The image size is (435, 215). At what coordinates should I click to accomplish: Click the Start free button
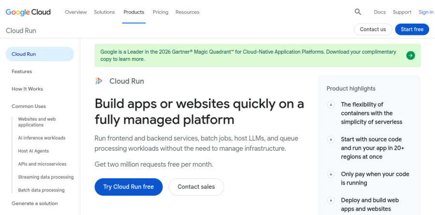tap(412, 29)
